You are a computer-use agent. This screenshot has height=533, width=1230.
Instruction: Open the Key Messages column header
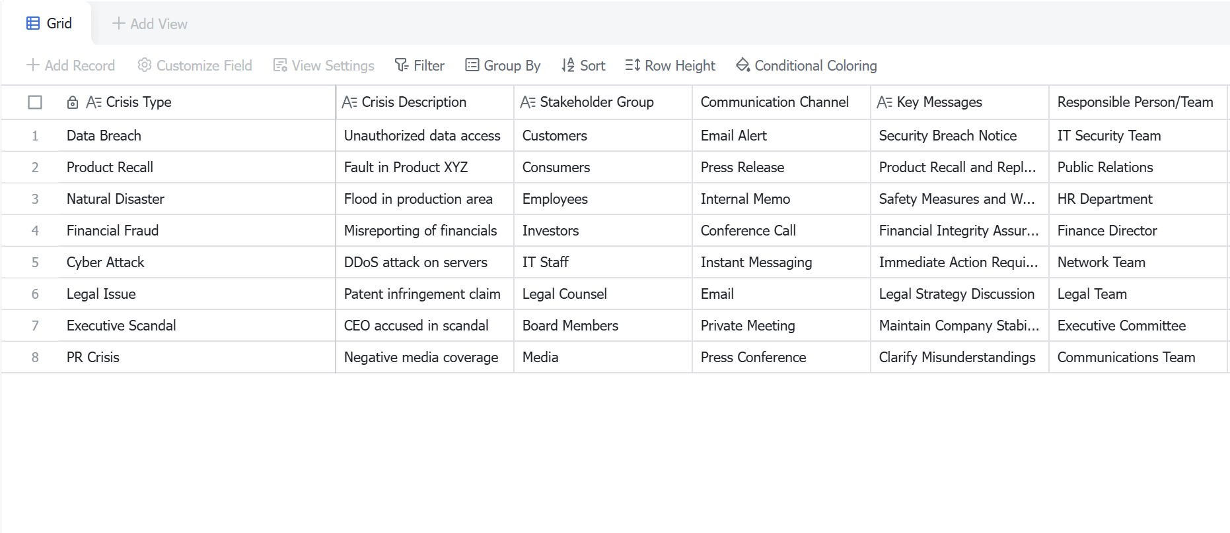[x=960, y=102]
